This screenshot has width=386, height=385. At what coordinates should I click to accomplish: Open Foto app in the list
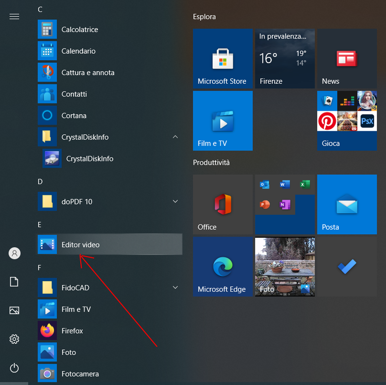click(110, 352)
